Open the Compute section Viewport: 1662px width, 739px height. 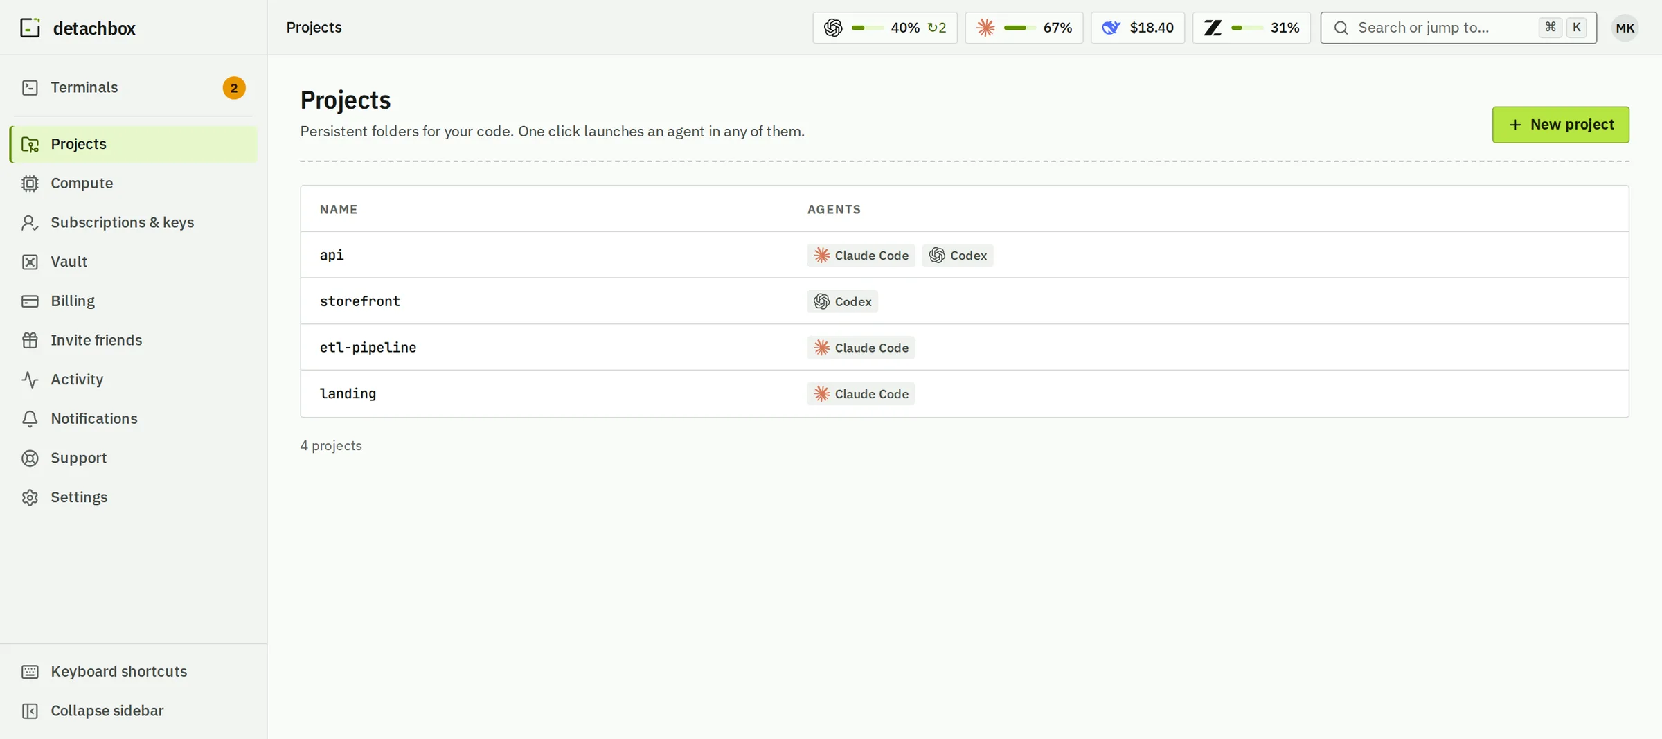[133, 184]
